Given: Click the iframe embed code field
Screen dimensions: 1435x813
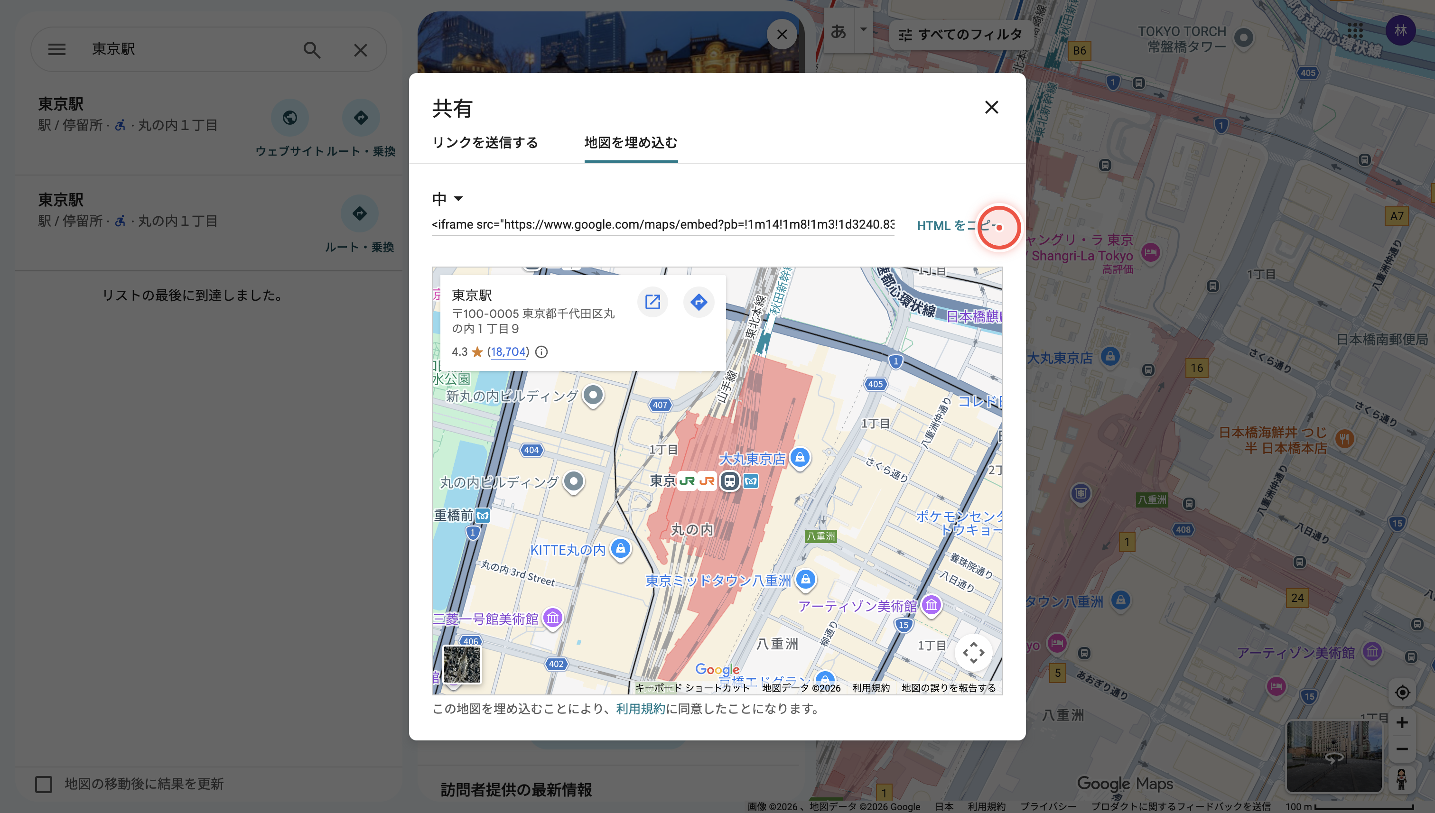Looking at the screenshot, I should click(x=662, y=224).
